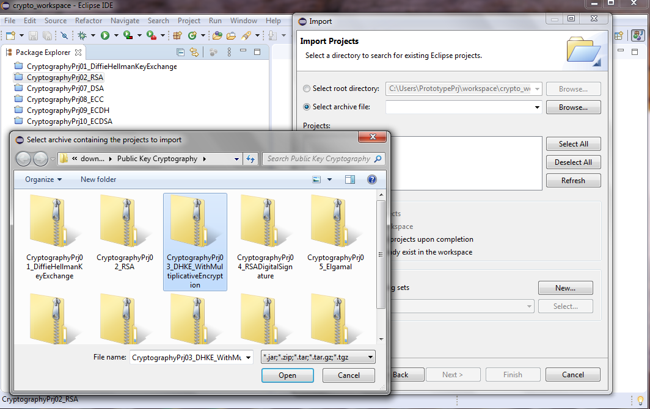Open the Navigate menu
The height and width of the screenshot is (409, 650).
125,20
